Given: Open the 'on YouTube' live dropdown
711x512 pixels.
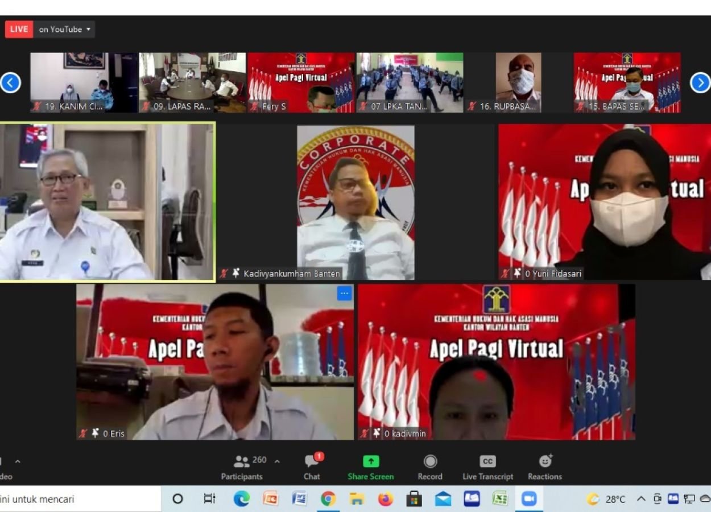Looking at the screenshot, I should [x=65, y=30].
